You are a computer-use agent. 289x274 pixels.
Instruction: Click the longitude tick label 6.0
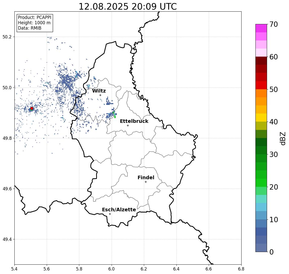[x=112, y=269]
